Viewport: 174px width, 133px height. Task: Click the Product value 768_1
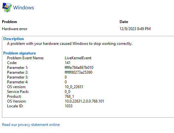click(x=69, y=96)
